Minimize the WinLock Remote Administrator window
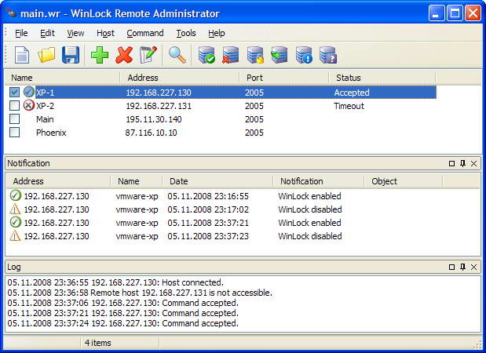 (436, 13)
